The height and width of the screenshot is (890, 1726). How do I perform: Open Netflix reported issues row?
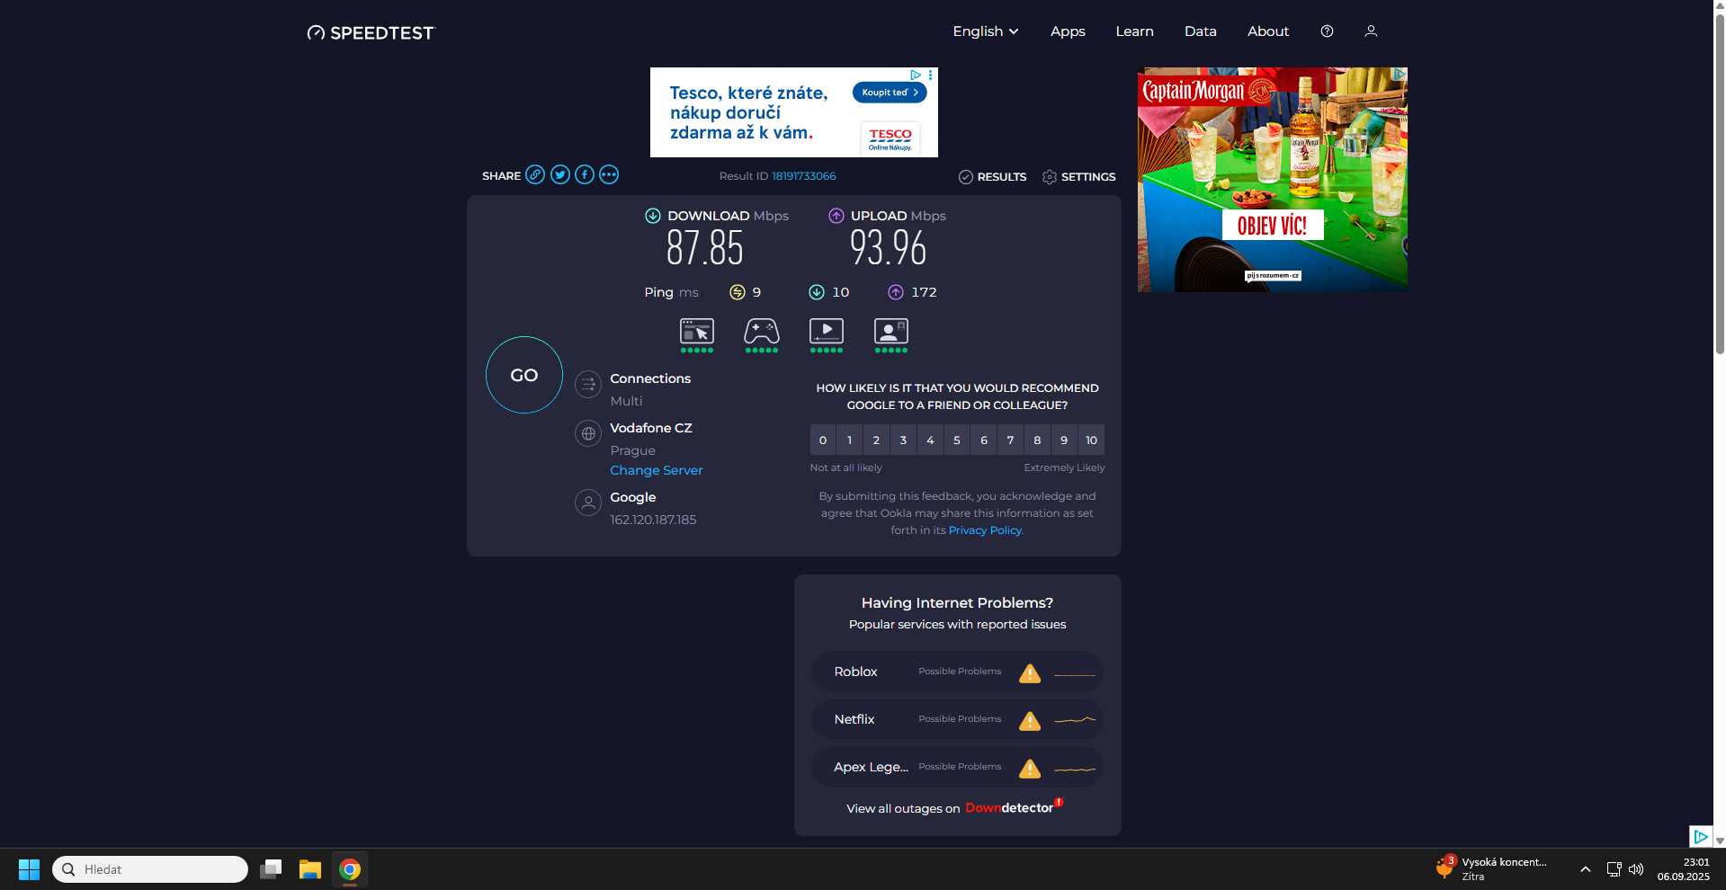coord(957,720)
